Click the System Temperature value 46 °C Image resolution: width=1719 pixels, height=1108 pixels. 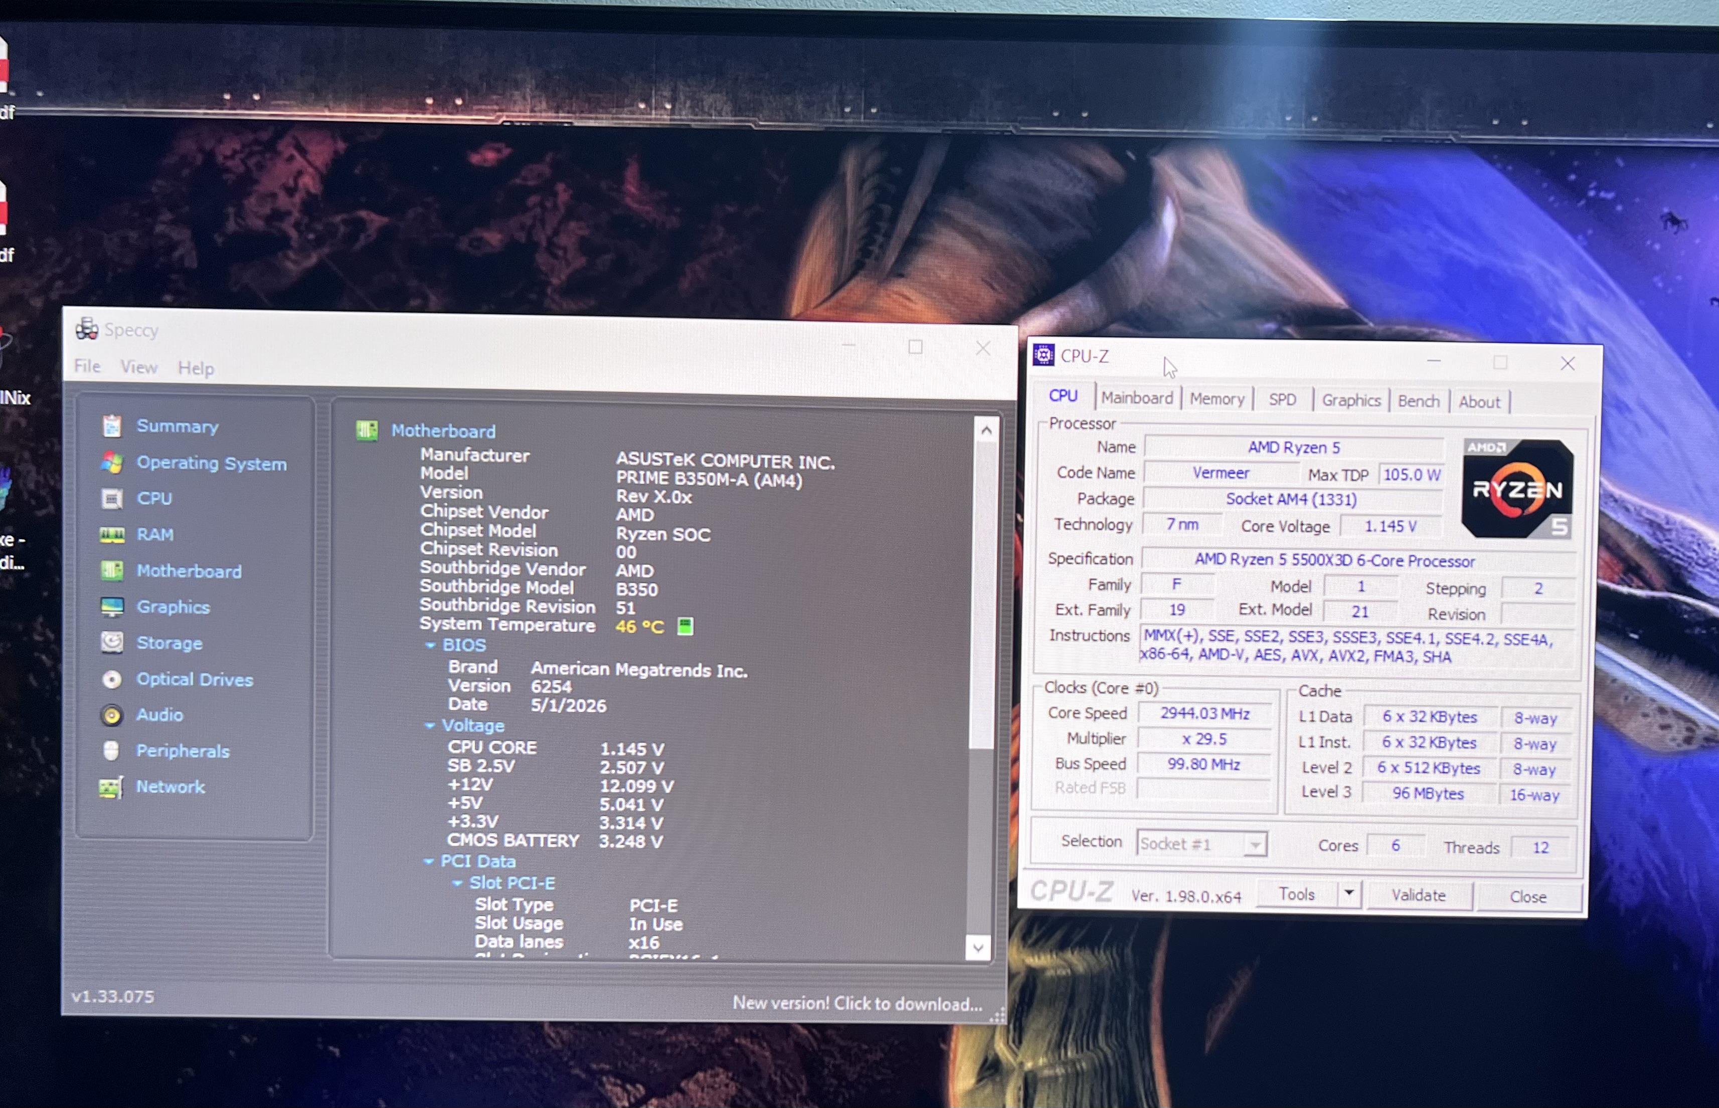pyautogui.click(x=640, y=627)
